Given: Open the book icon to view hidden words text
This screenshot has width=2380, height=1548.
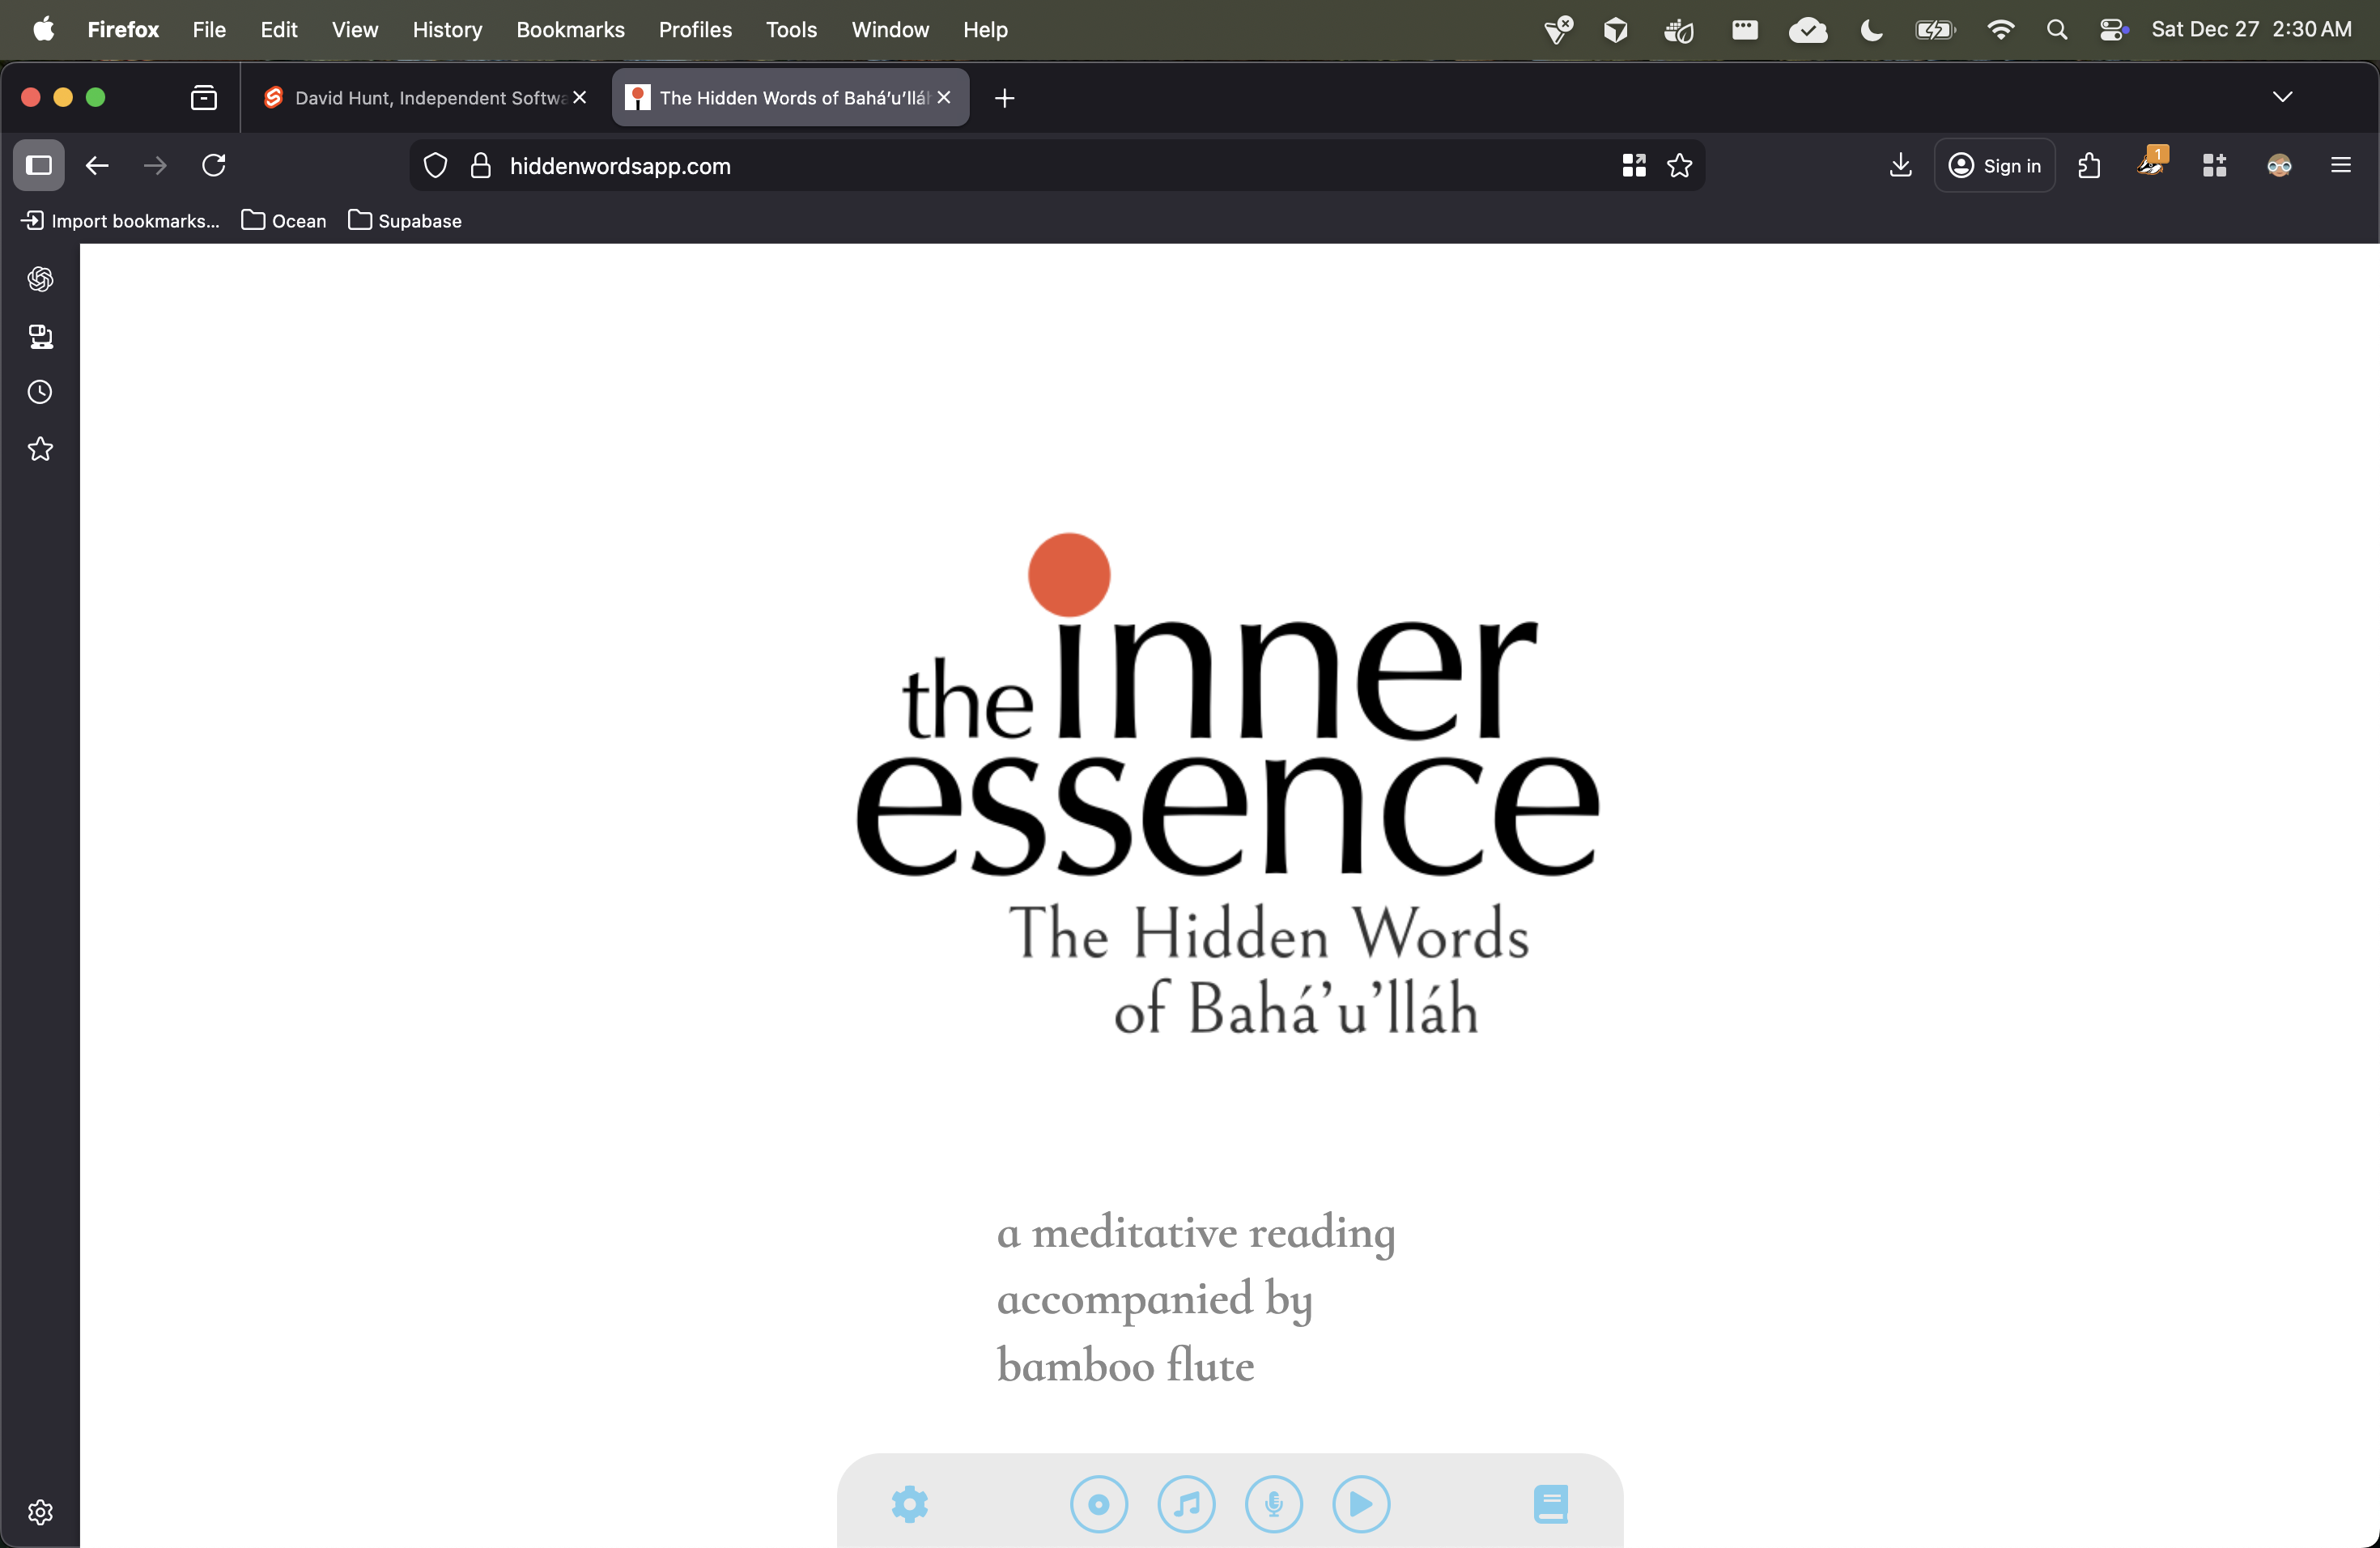Looking at the screenshot, I should [x=1550, y=1503].
